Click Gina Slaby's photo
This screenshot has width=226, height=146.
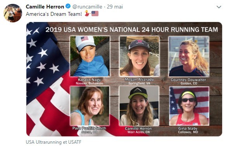189,106
